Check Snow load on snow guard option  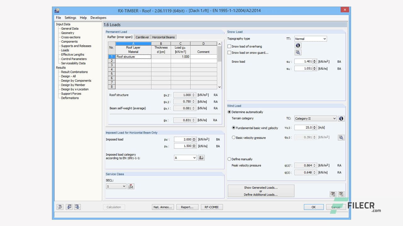coord(230,52)
